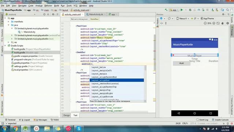Open the Event Log panel

(202, 120)
